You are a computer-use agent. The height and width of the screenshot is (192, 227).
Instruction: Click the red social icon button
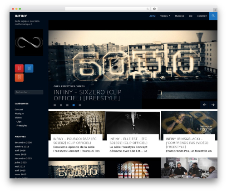click(19, 69)
